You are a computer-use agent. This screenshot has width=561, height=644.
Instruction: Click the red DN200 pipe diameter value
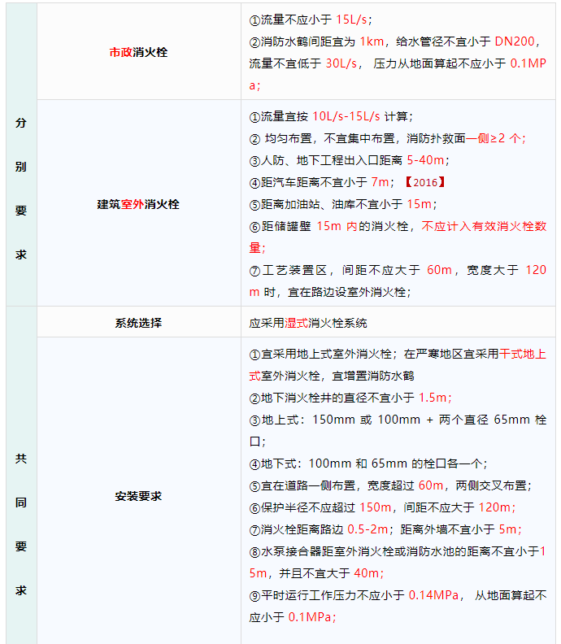[x=517, y=41]
